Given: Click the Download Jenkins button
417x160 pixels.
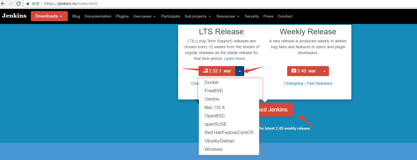Looking at the screenshot, I should point(276,110).
